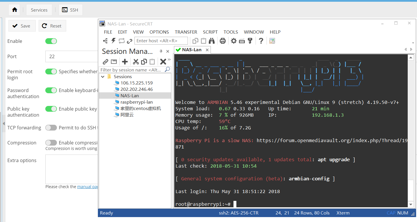This screenshot has width=417, height=222.
Task: Click the Home icon in the breadcrumb bar
Action: point(15,10)
